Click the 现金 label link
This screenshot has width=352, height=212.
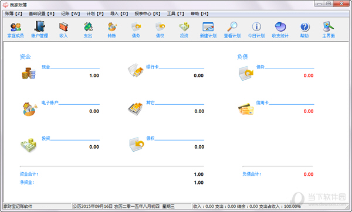click(46, 67)
